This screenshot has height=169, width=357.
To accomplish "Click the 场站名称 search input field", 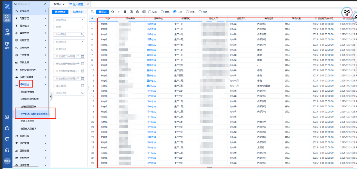I will [x=67, y=34].
